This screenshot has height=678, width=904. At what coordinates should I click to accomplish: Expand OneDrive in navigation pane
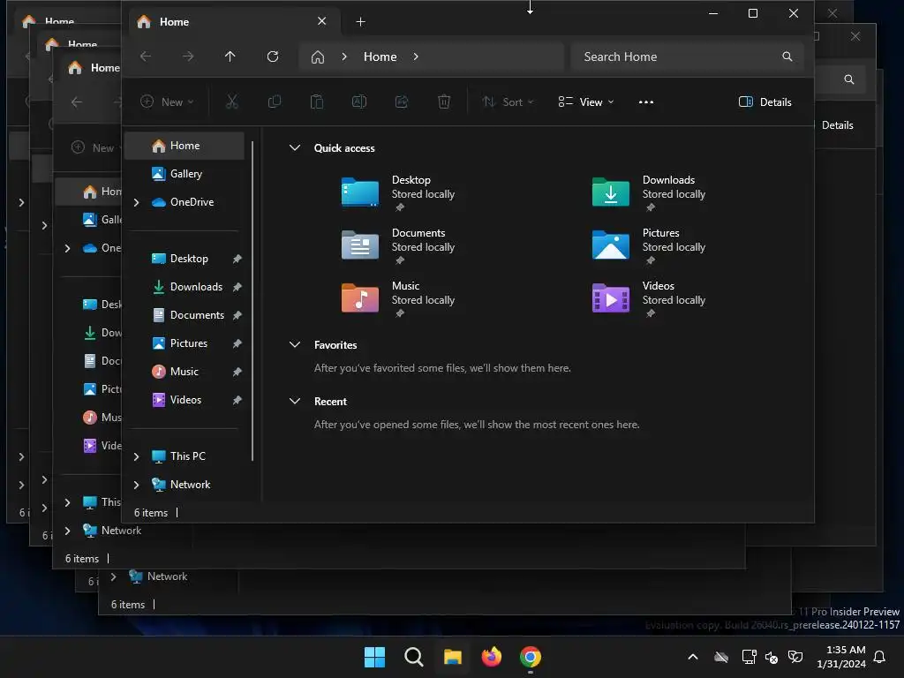tap(137, 202)
